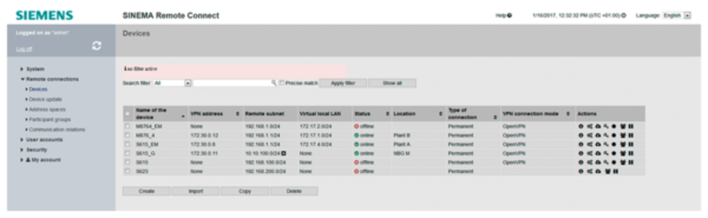Click the info icon for the S615_EM row
Screen dimensions: 708x218
click(x=581, y=144)
